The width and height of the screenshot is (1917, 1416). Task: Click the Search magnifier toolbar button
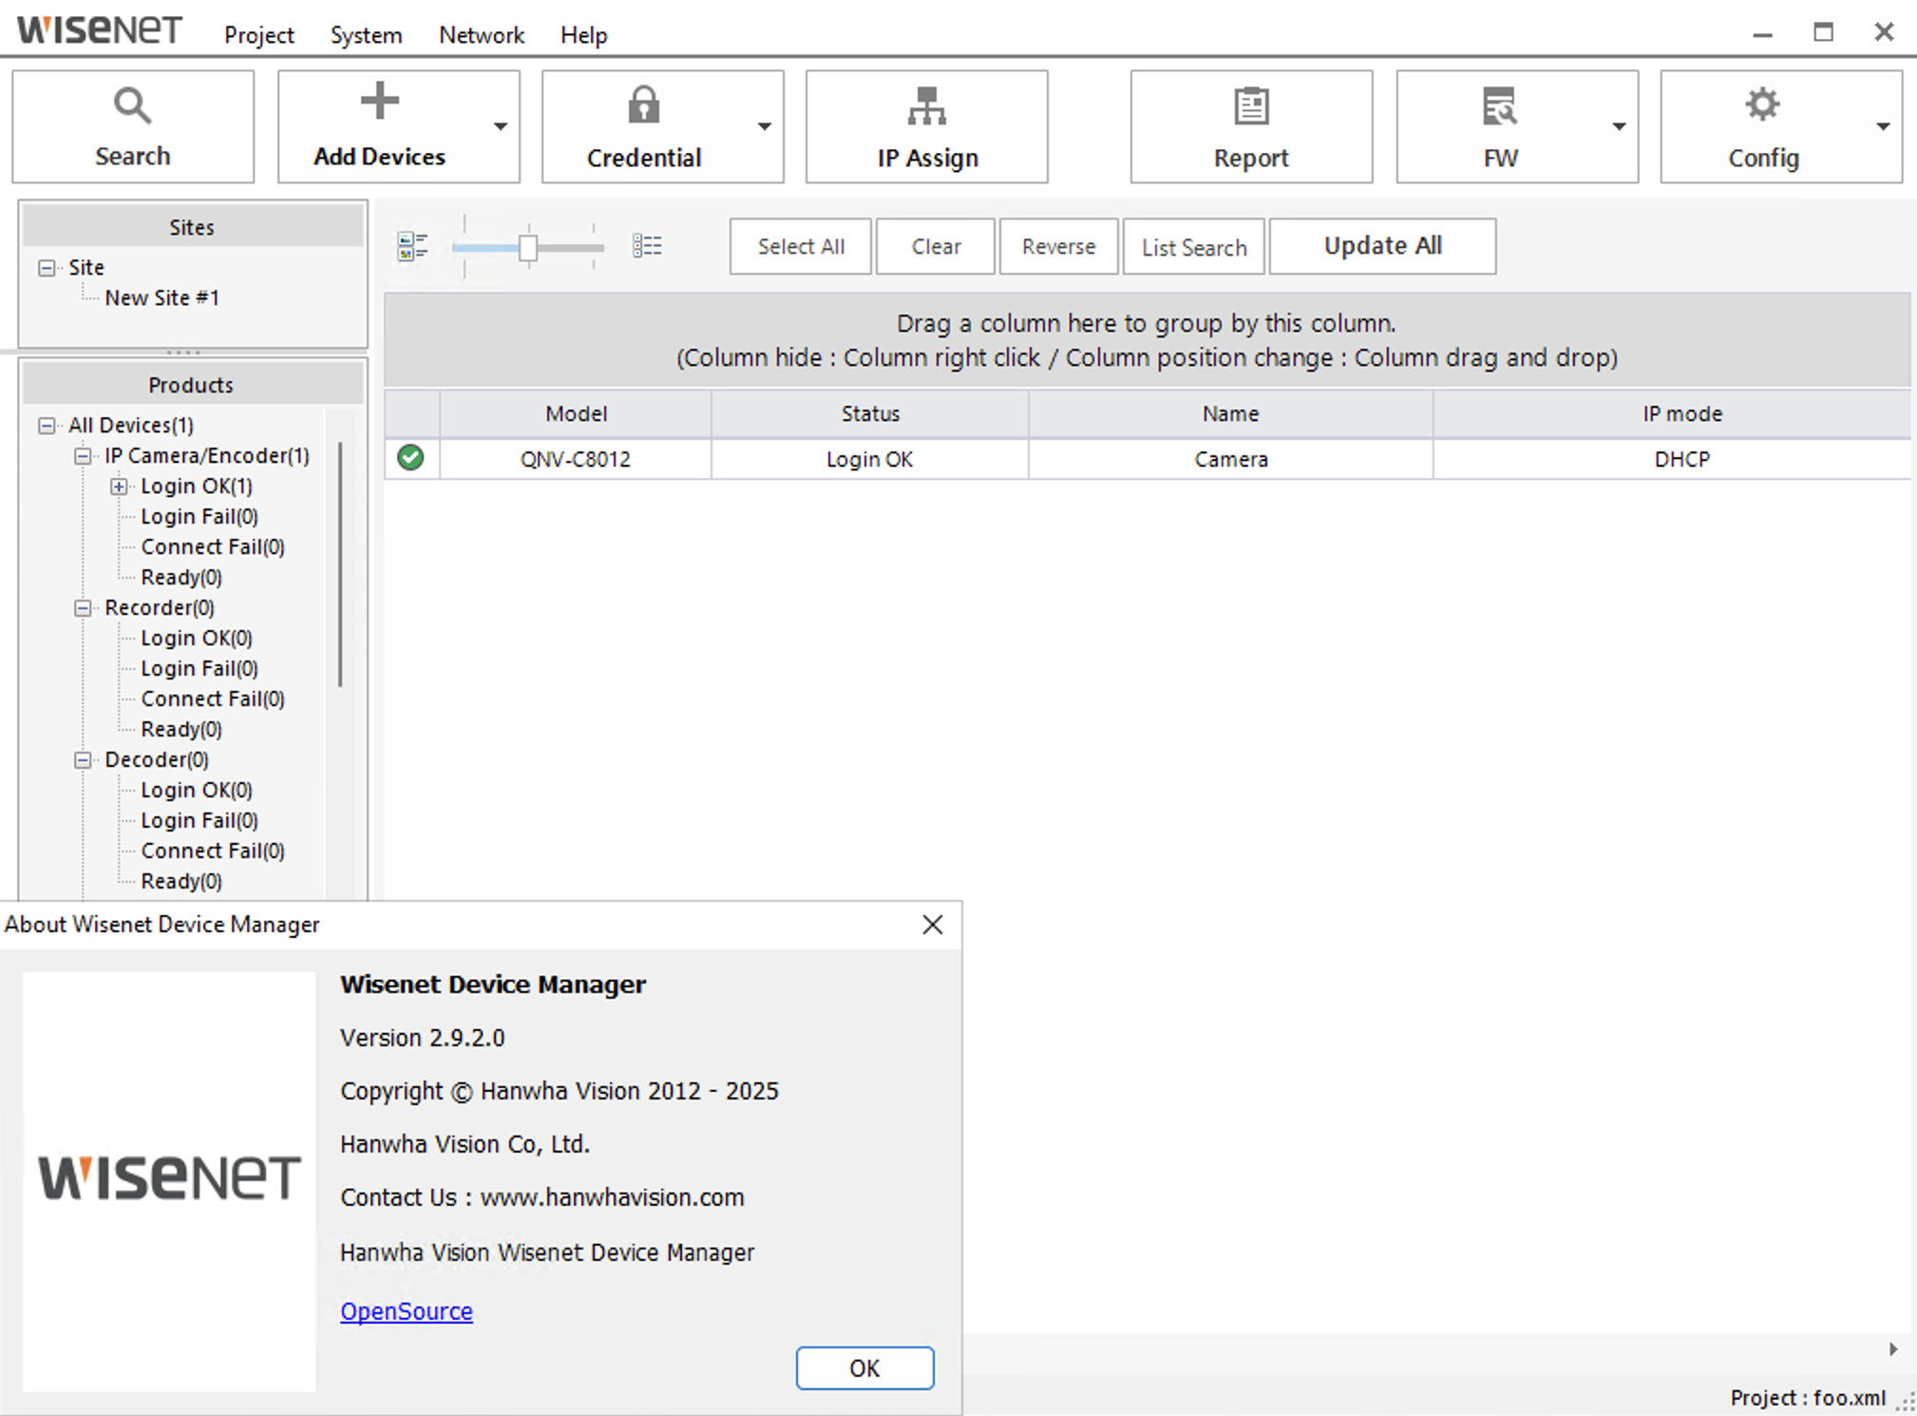[x=132, y=106]
